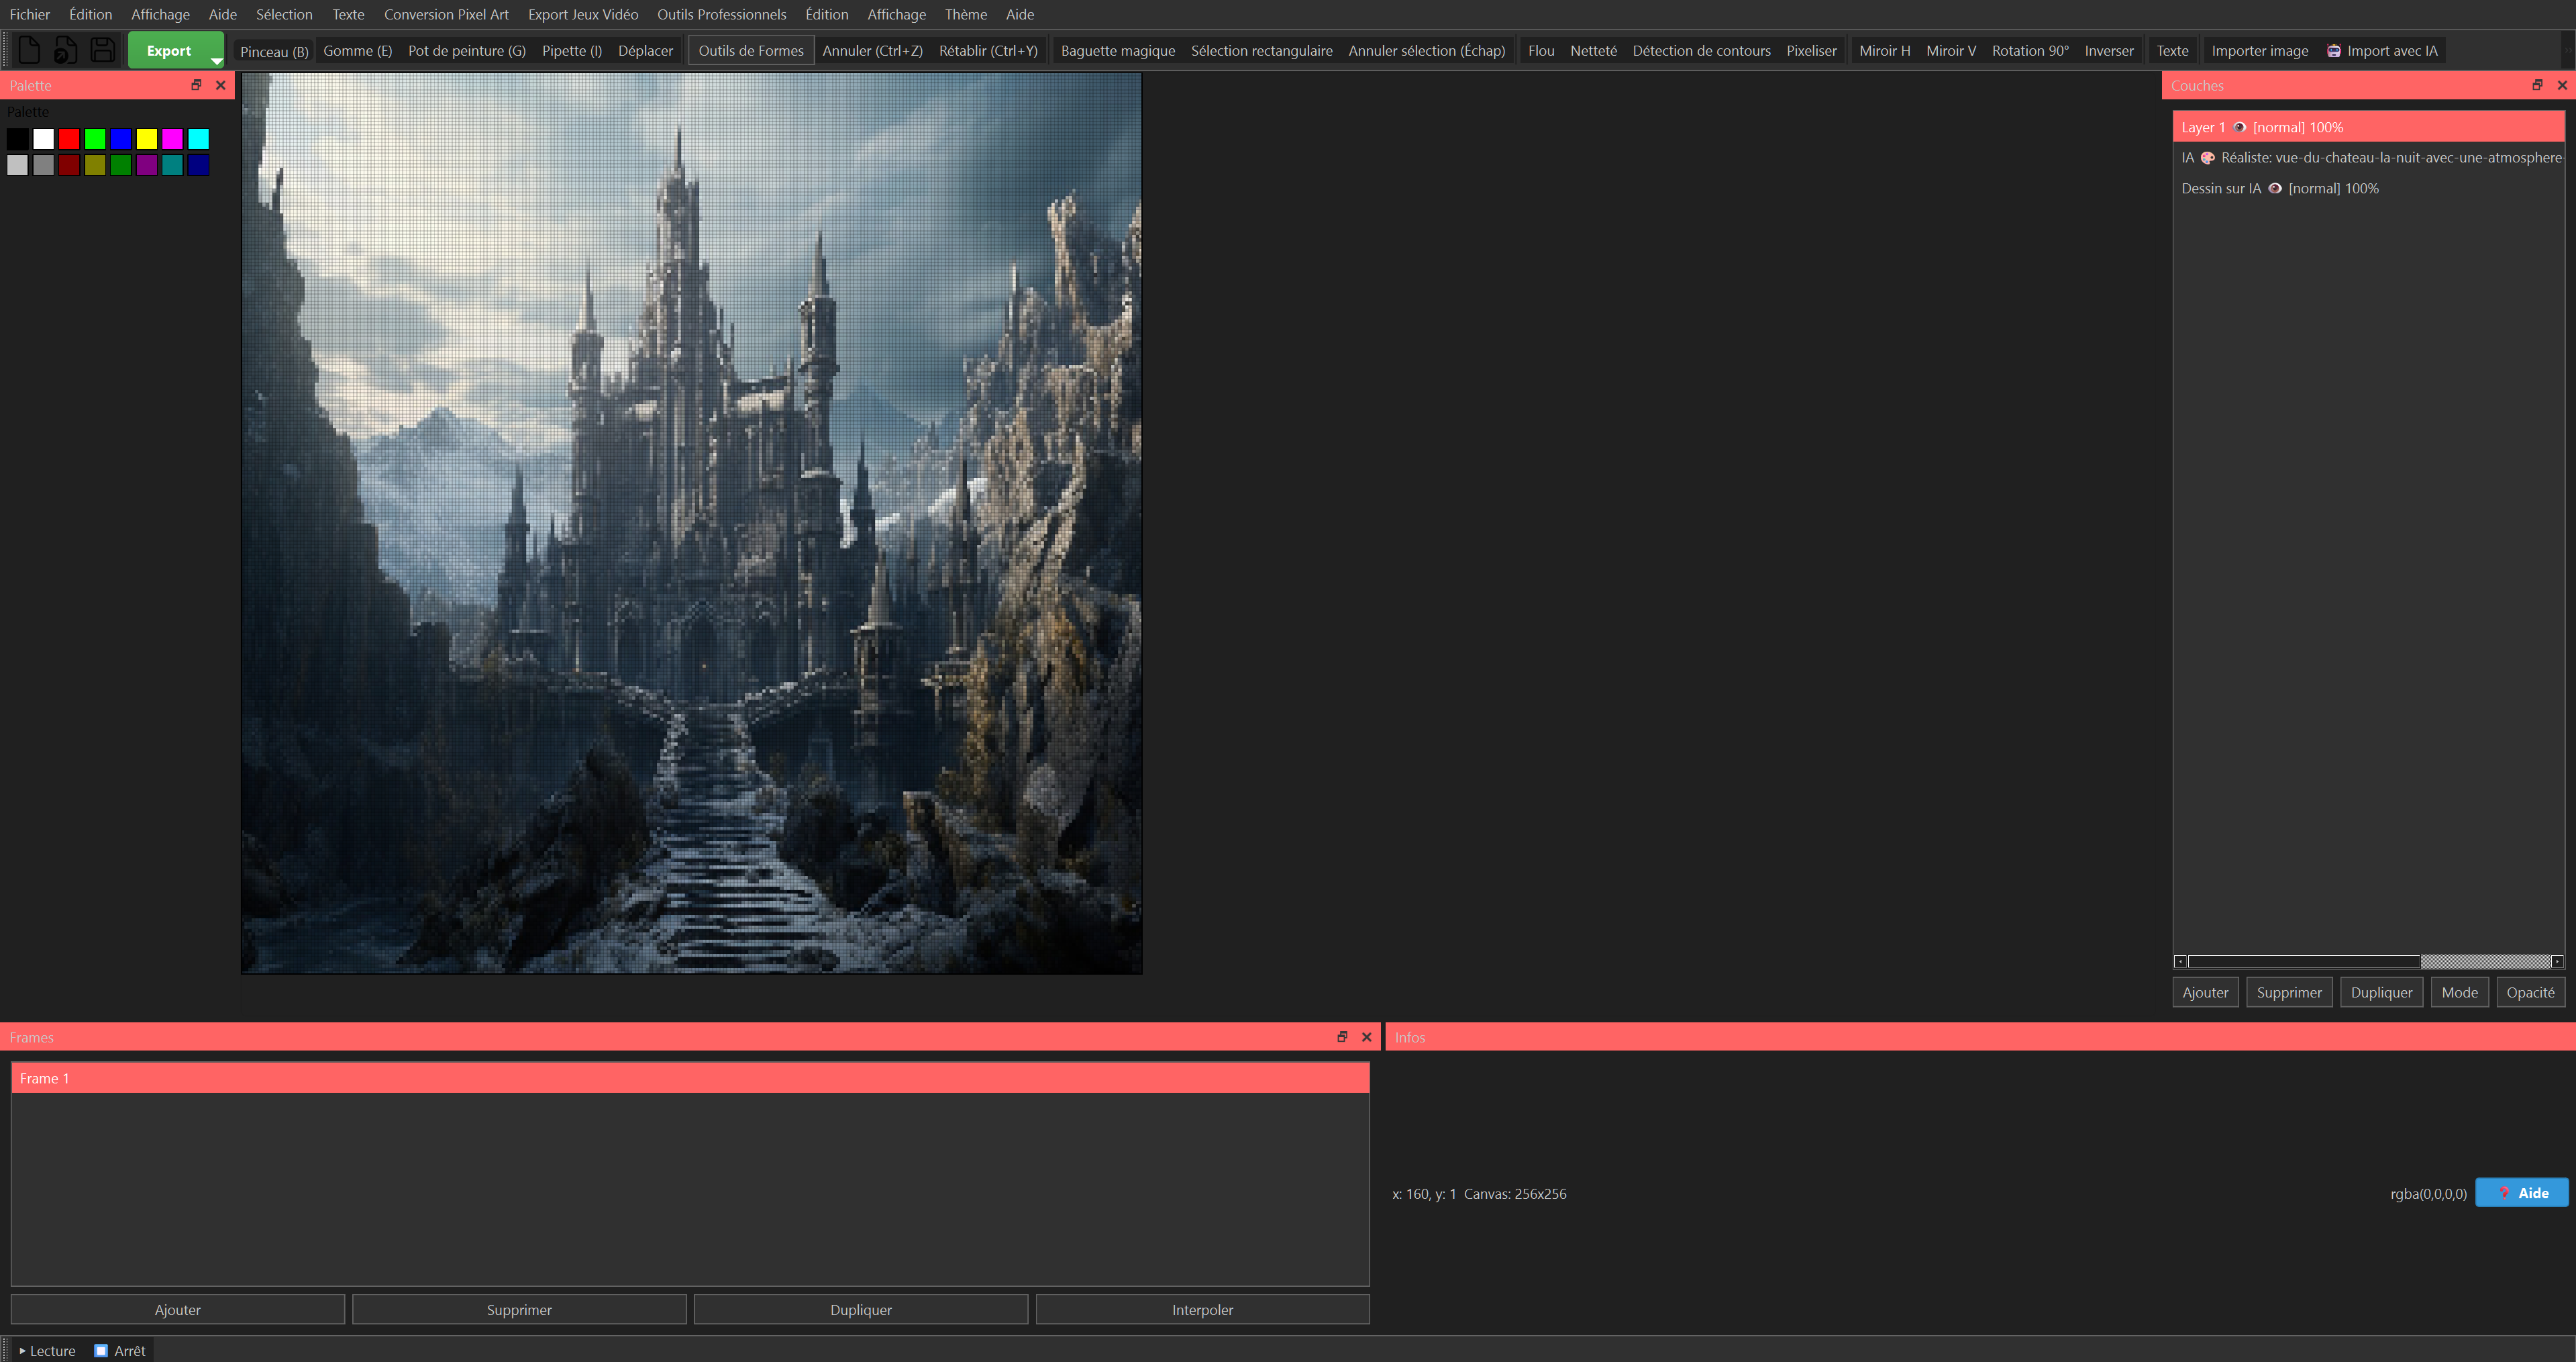
Task: Pick the cyan palette swatch
Action: click(x=198, y=139)
